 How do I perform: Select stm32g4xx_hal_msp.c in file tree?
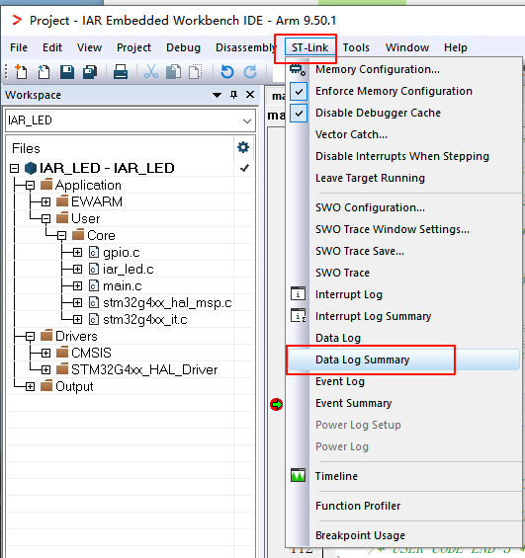pos(167,303)
